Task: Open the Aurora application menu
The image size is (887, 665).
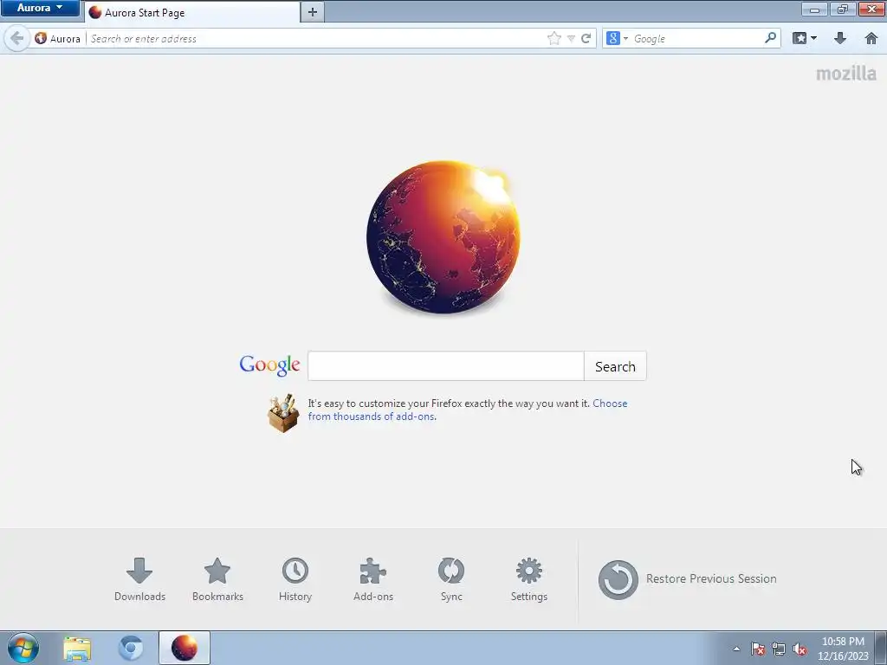Action: [40, 8]
